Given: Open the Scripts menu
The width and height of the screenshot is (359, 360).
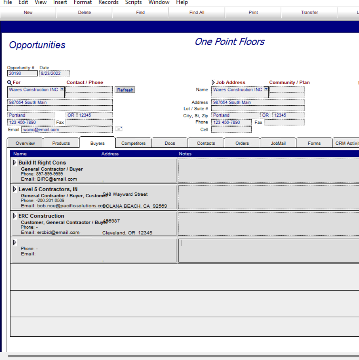Looking at the screenshot, I should point(133,3).
